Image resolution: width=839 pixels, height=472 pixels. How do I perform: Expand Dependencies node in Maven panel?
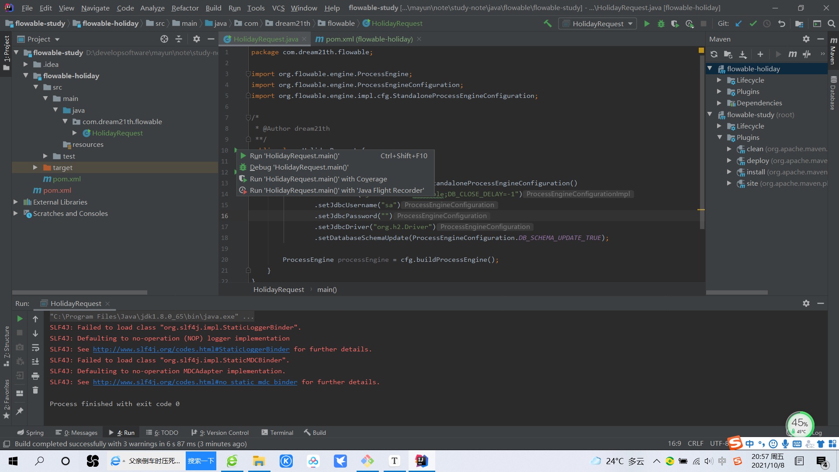tap(719, 103)
